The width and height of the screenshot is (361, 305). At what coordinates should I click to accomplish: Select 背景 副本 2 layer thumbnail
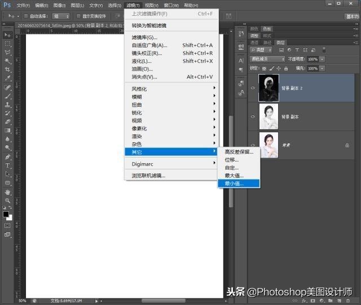tap(268, 88)
